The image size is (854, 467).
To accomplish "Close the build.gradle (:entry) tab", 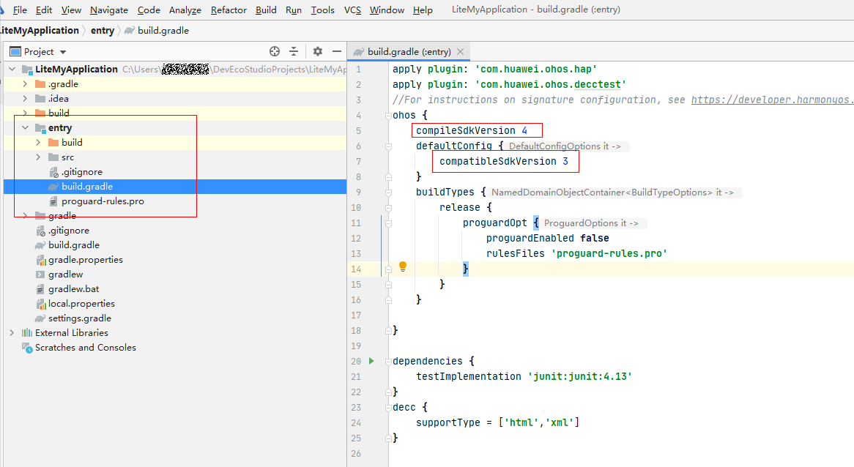I will (x=460, y=51).
